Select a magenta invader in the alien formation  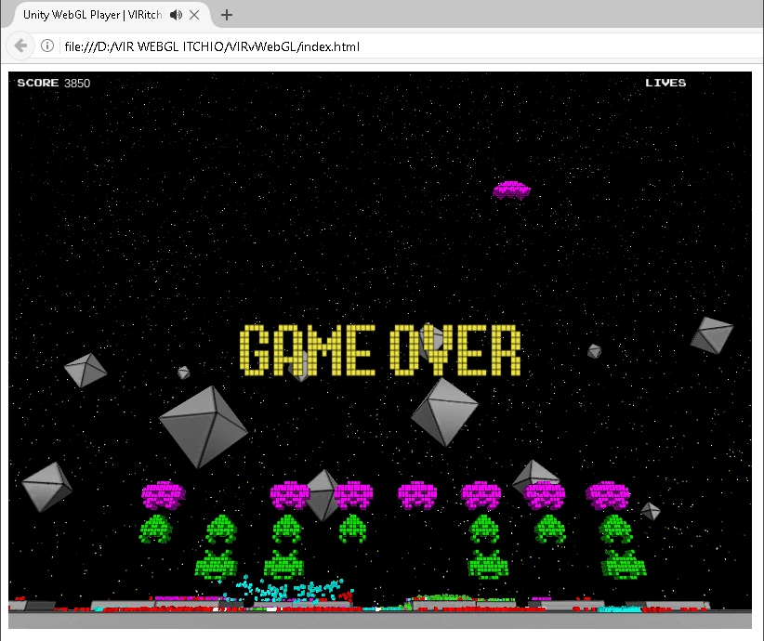164,492
